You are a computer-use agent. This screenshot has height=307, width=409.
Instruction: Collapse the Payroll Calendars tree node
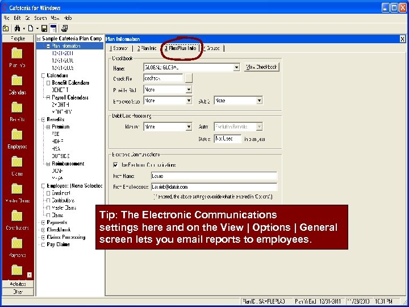[x=48, y=98]
